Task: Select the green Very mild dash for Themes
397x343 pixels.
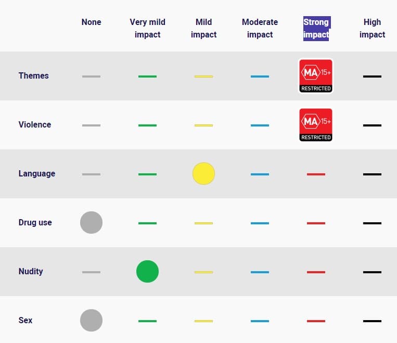Action: coord(147,77)
